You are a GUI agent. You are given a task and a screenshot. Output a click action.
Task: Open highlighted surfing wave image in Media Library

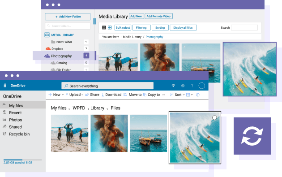coord(250,69)
